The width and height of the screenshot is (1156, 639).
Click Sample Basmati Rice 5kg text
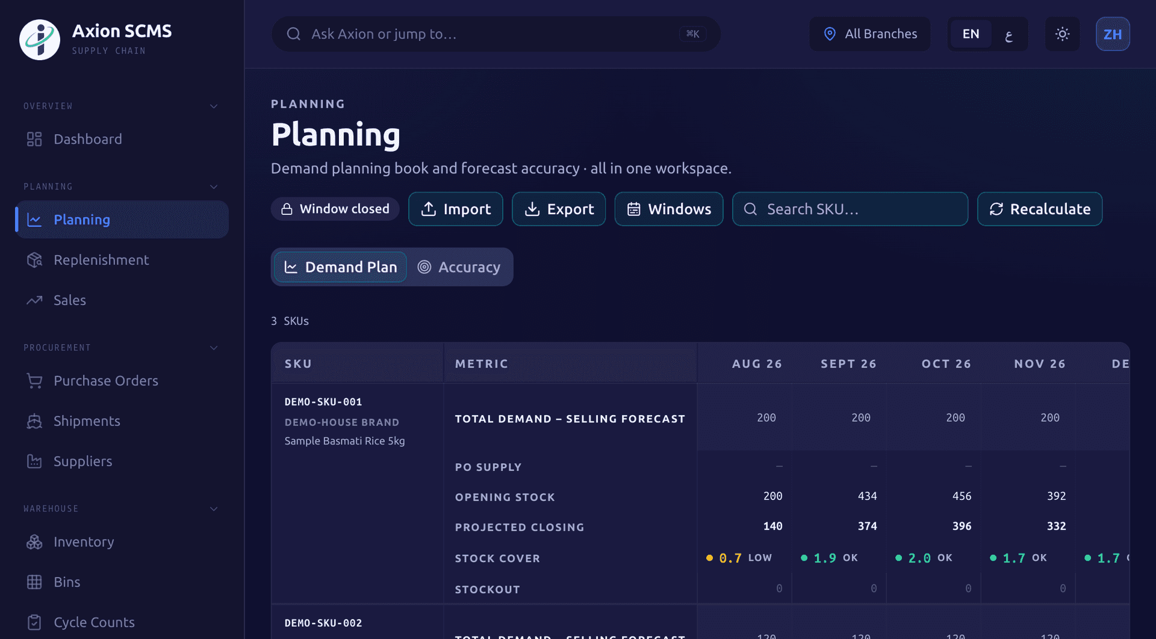[344, 441]
